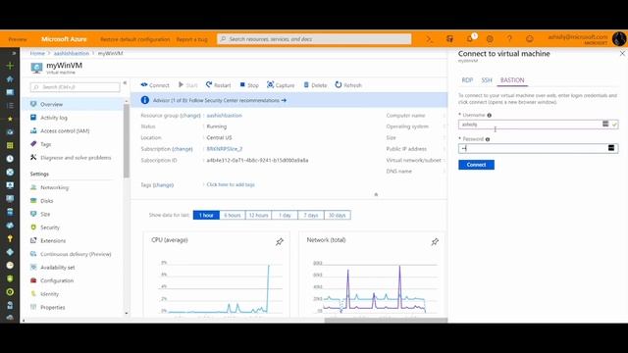Screen dimensions: 628x353
Task: Select 6 hours data range
Action: coord(233,216)
